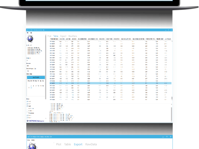Maximize the lower window
Viewport: 199px width, 149px height.
(167, 137)
